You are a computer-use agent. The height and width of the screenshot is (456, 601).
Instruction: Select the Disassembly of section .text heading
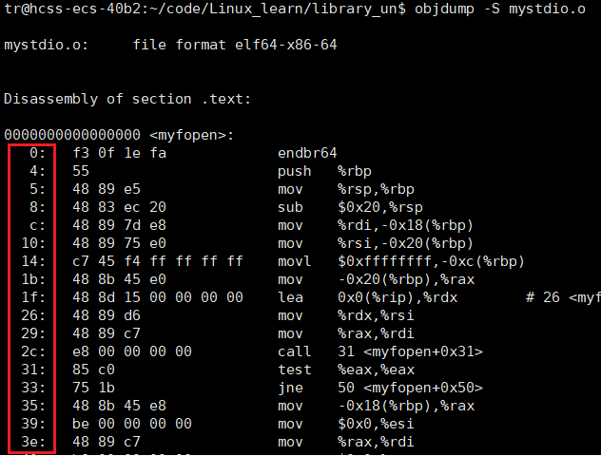(x=127, y=99)
